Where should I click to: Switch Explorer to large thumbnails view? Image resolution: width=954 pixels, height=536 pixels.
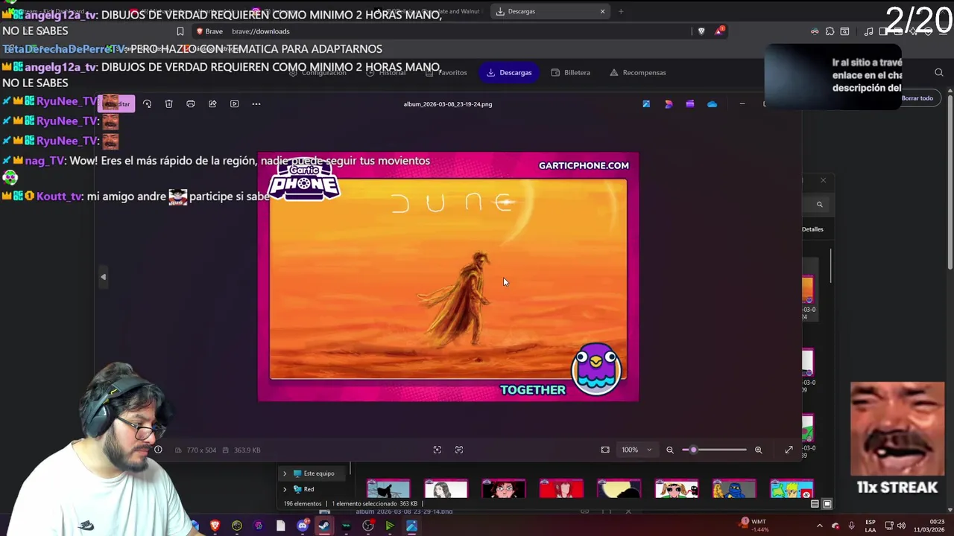click(x=827, y=504)
